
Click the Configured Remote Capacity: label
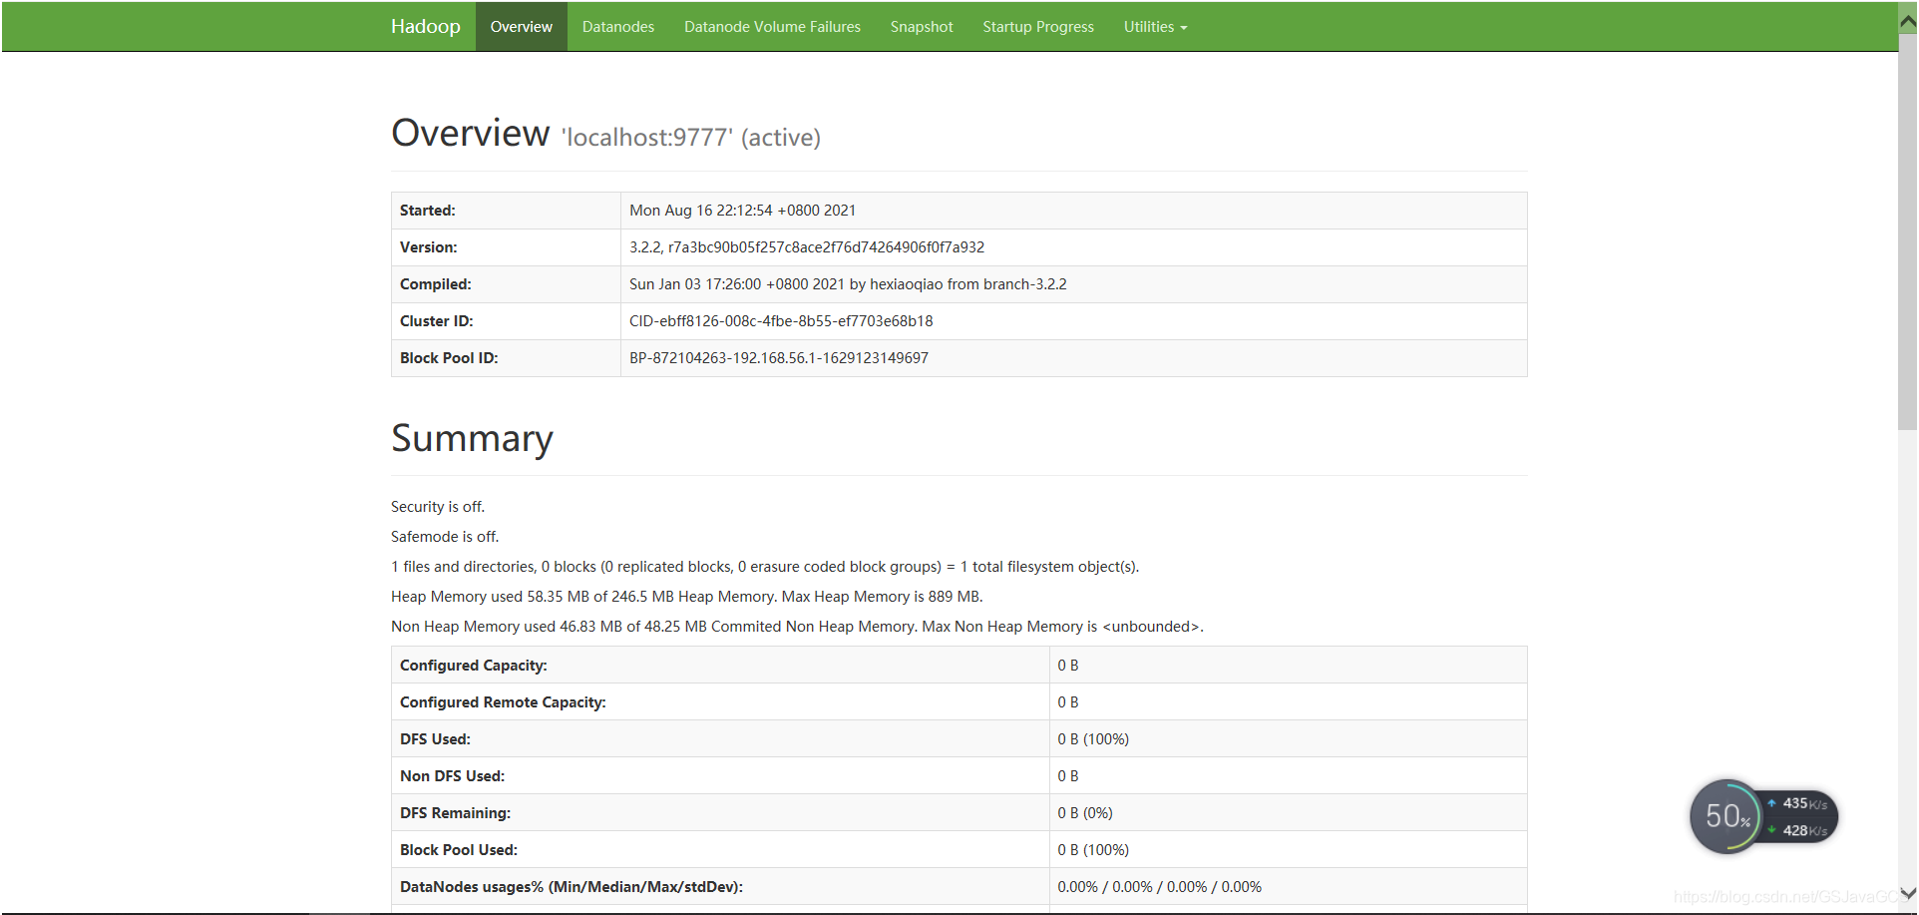click(503, 702)
